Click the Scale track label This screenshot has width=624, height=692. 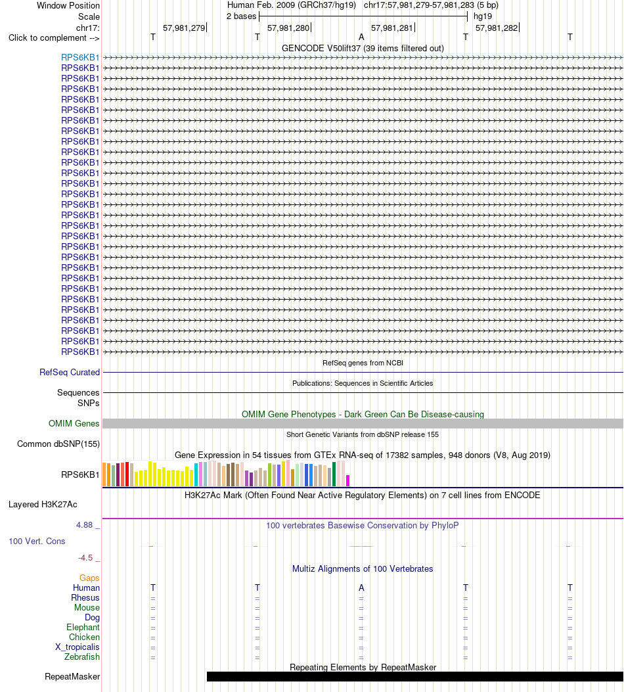coord(89,17)
